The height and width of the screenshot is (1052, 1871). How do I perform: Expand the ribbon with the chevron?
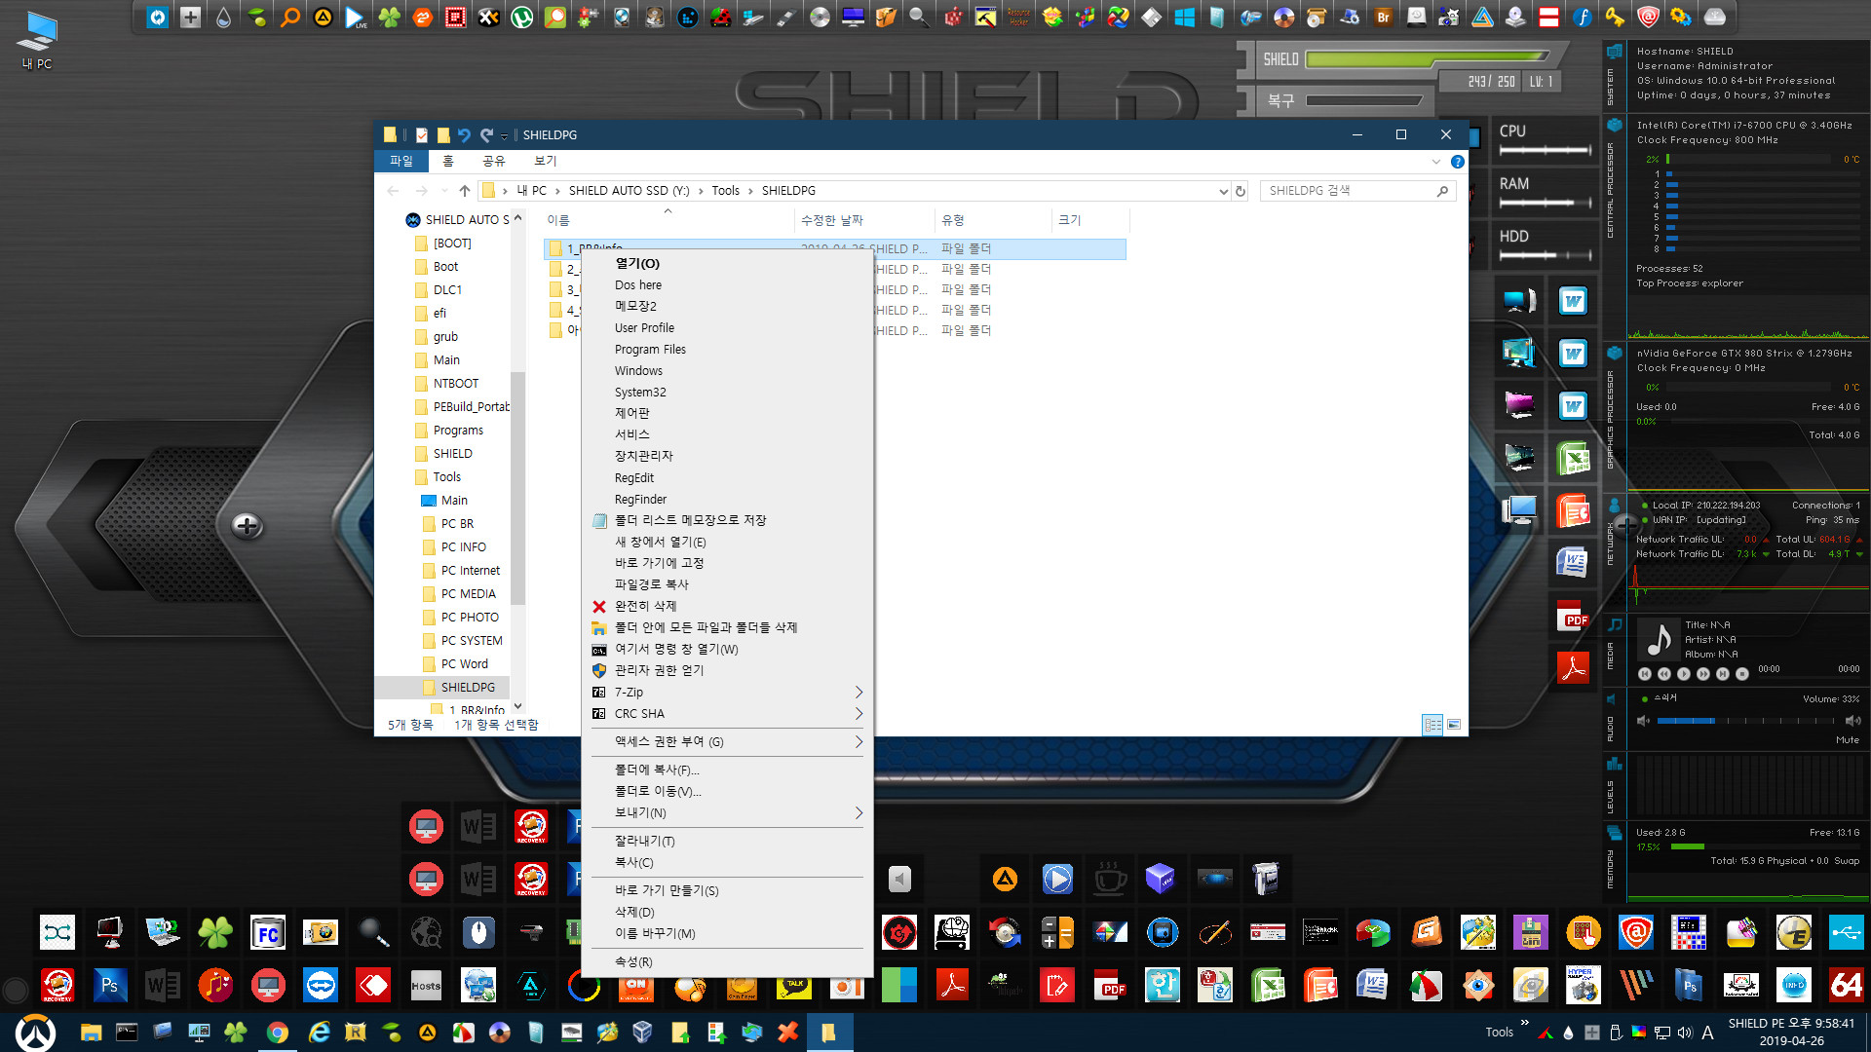click(1435, 162)
